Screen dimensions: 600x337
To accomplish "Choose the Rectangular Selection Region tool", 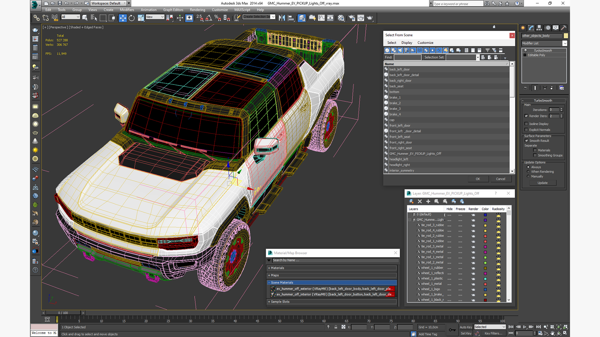I will coord(103,18).
